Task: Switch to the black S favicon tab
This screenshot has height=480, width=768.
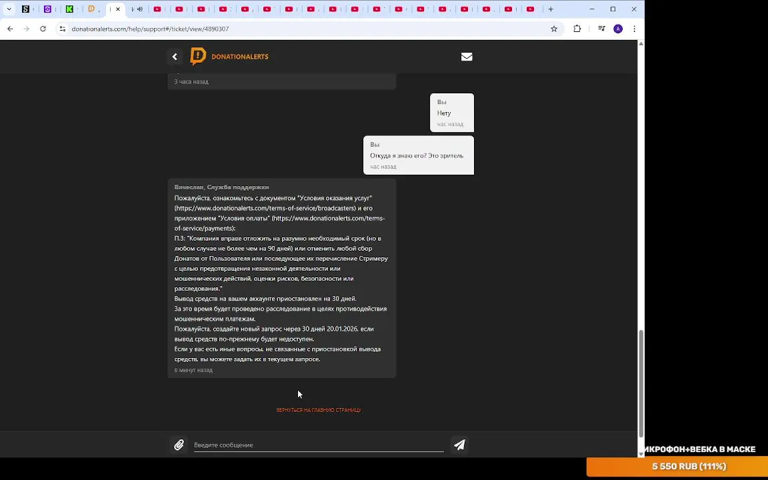Action: point(26,9)
